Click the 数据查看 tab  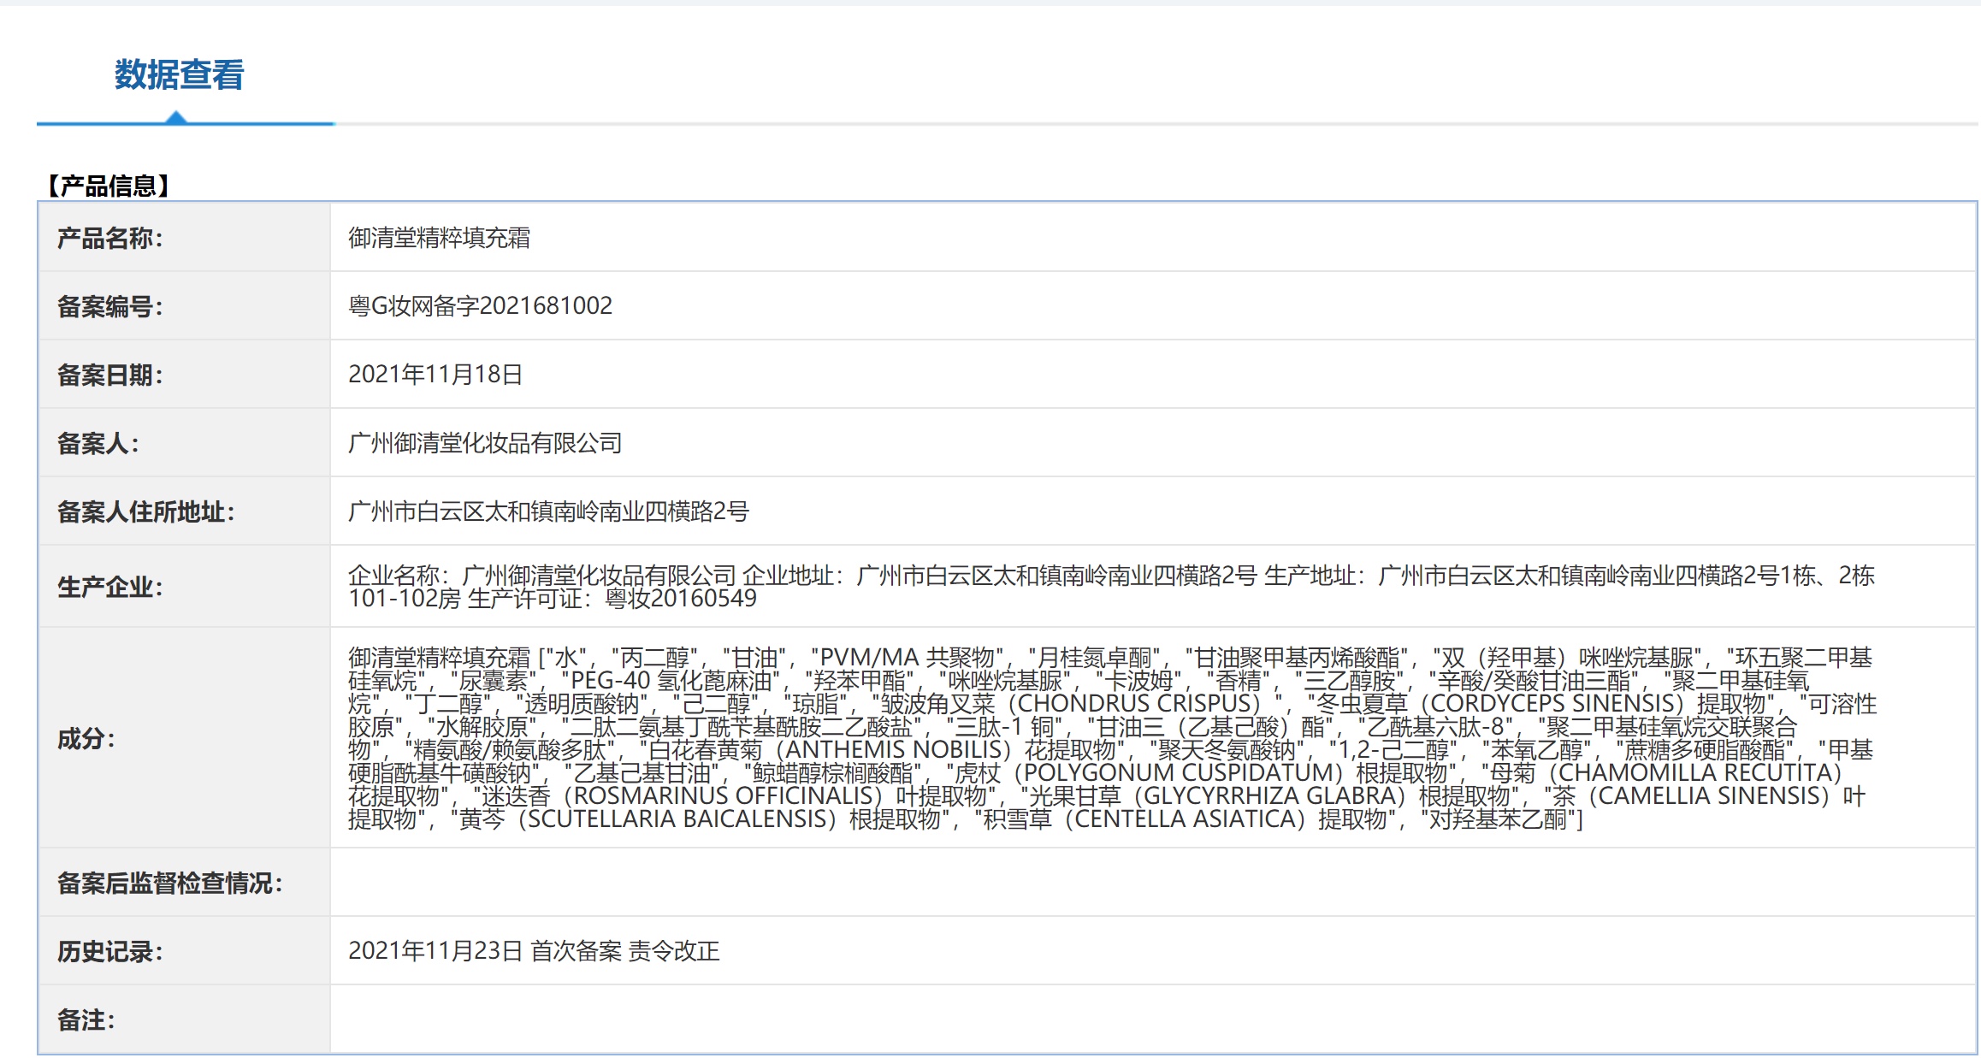179,75
